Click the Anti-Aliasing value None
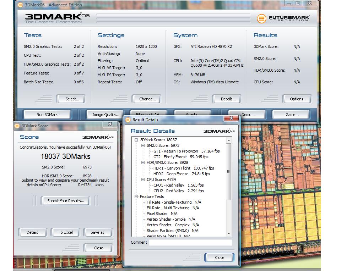 point(140,54)
